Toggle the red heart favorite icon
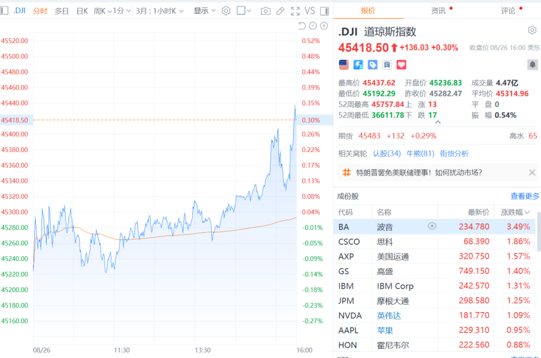Screen dimensions: 541x358 click(x=402, y=65)
